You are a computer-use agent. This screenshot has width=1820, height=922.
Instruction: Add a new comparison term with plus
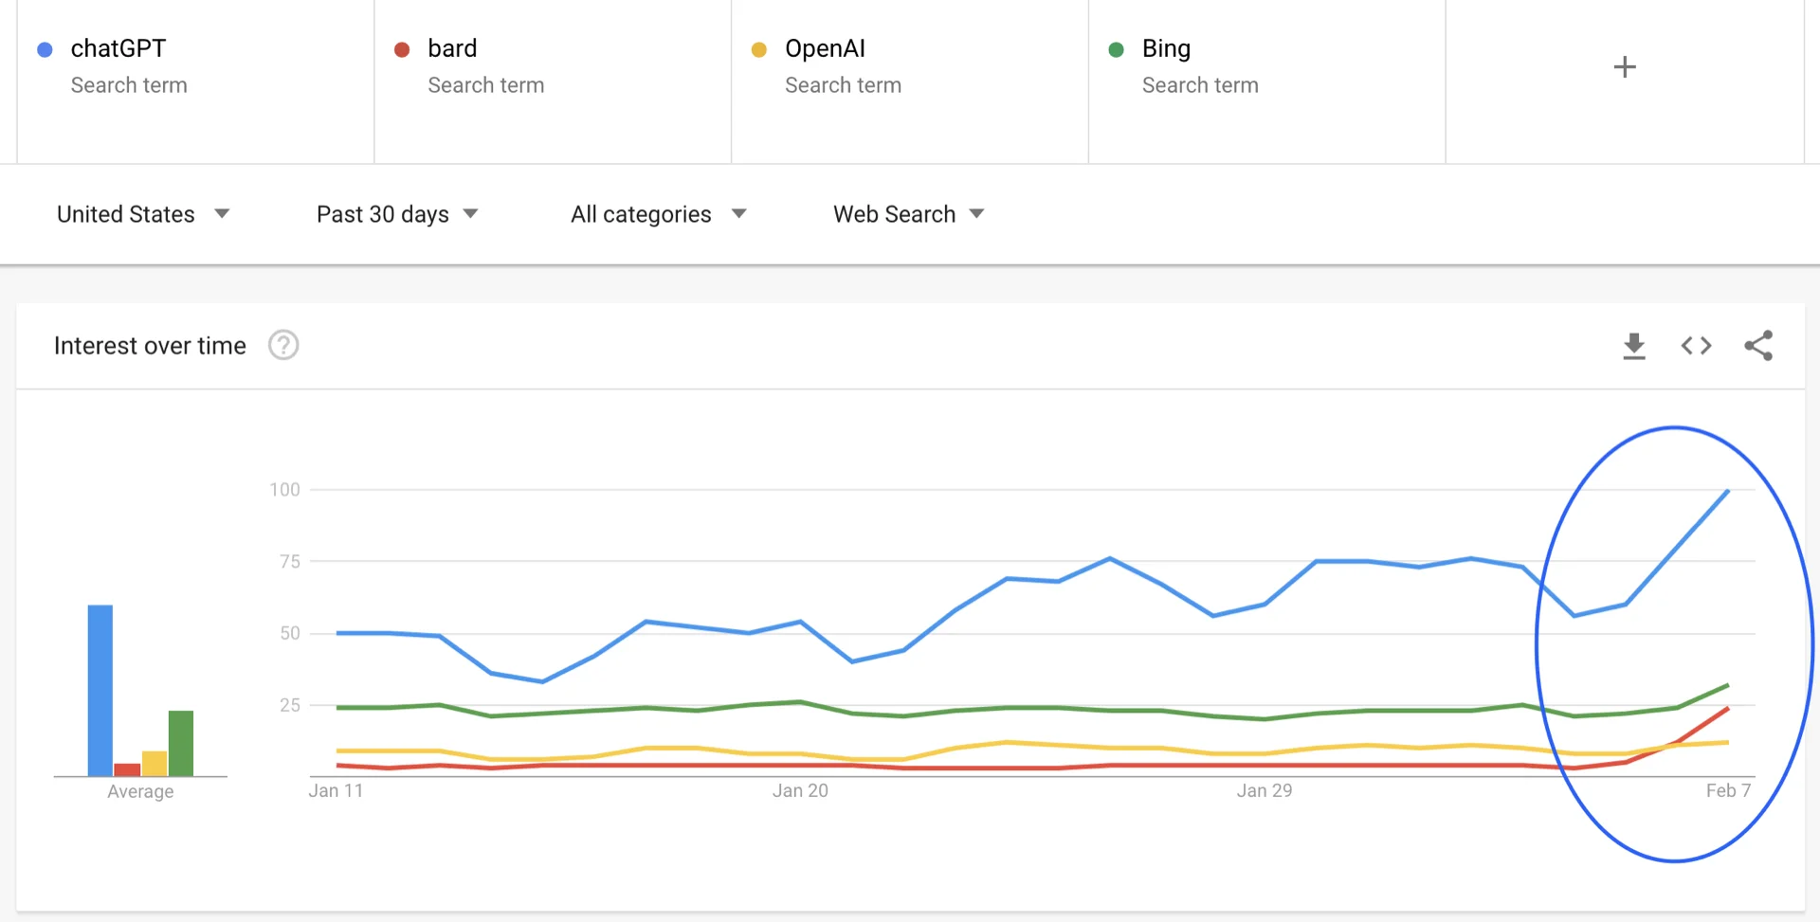coord(1624,67)
